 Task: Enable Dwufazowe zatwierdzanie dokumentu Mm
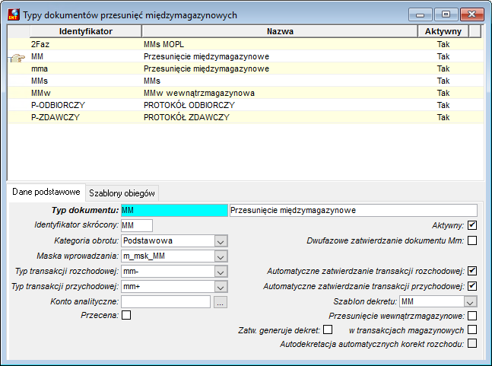click(x=472, y=240)
